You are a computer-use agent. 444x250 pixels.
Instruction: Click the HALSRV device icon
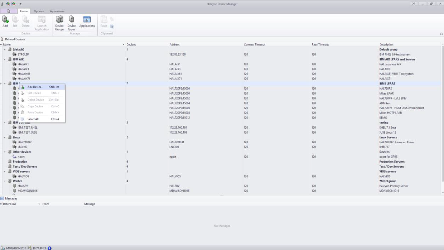pyautogui.click(x=15, y=186)
